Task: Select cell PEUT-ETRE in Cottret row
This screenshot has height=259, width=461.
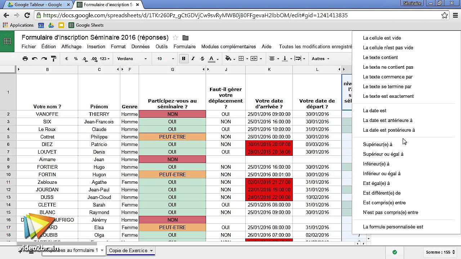Action: [x=173, y=137]
